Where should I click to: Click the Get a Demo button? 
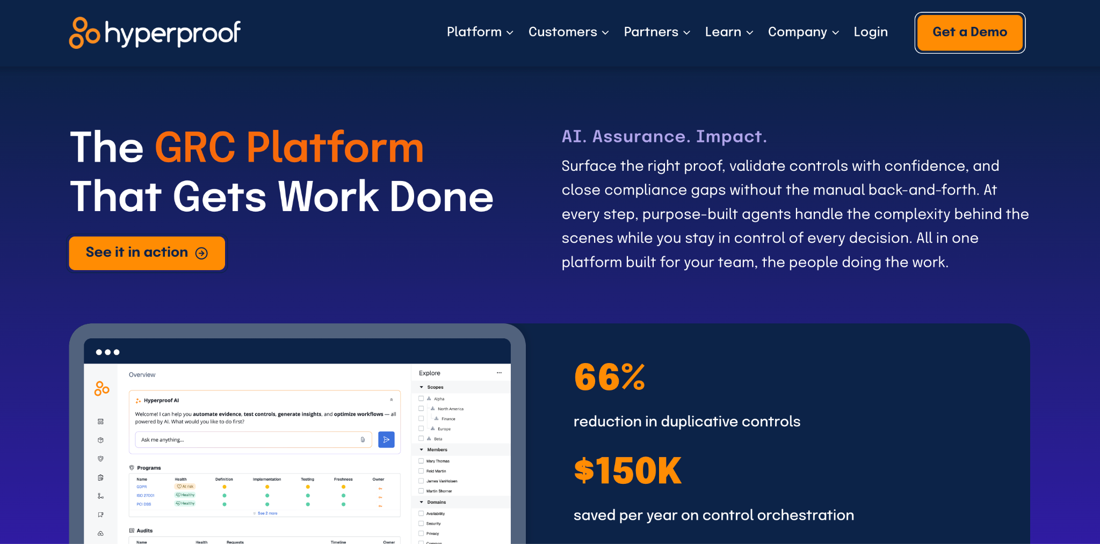[970, 33]
